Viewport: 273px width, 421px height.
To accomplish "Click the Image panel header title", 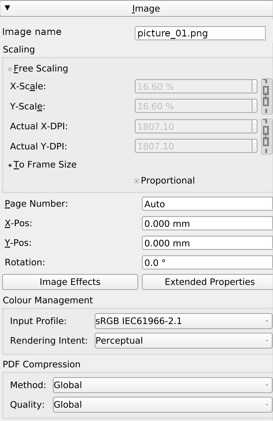I will click(x=146, y=9).
